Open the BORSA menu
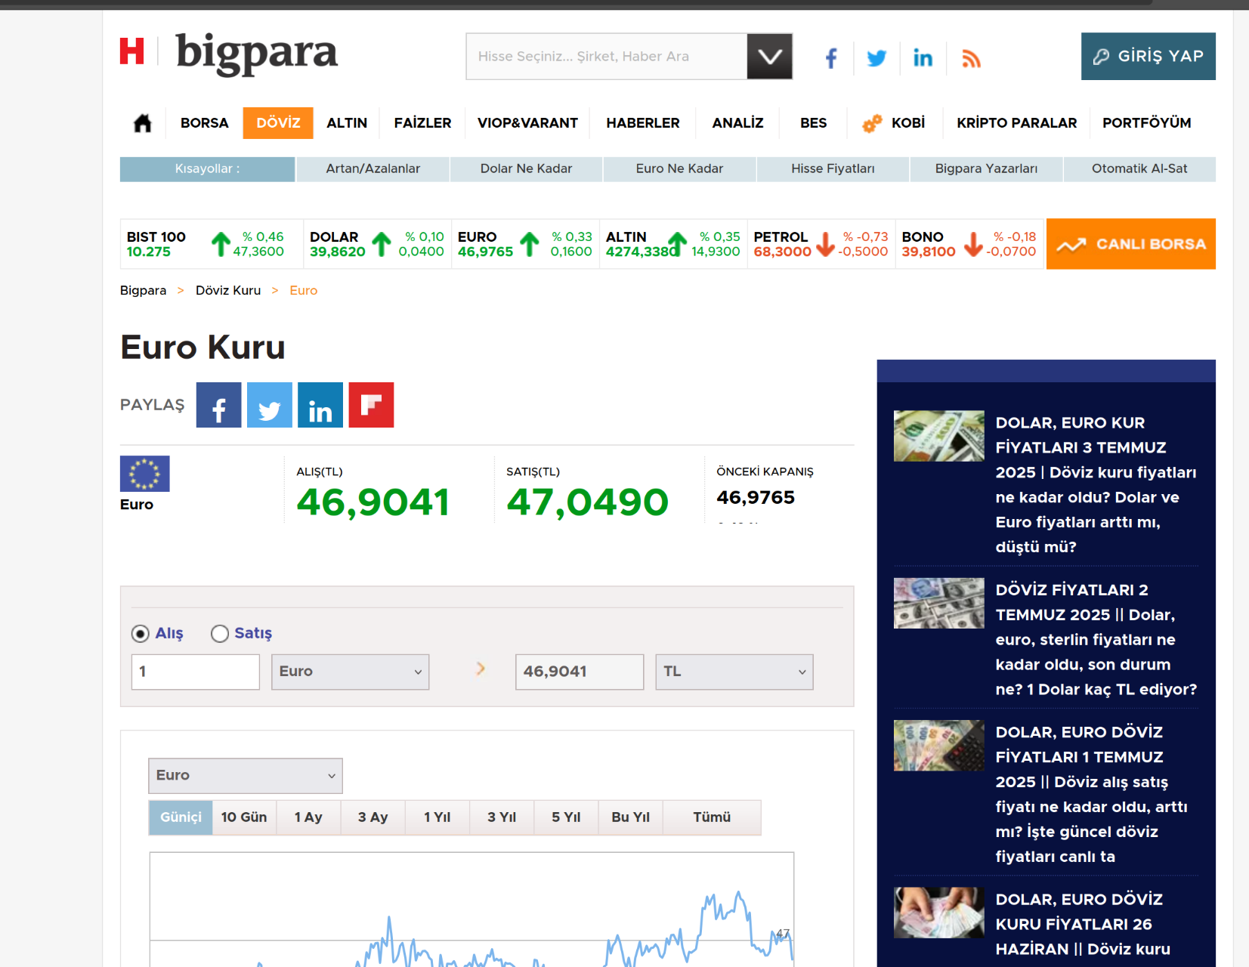 204,123
